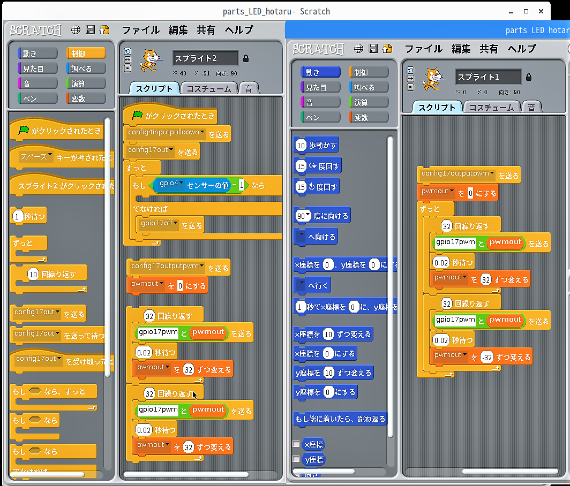Select 見た目 block category in right window
Image resolution: width=570 pixels, height=486 pixels.
320,87
